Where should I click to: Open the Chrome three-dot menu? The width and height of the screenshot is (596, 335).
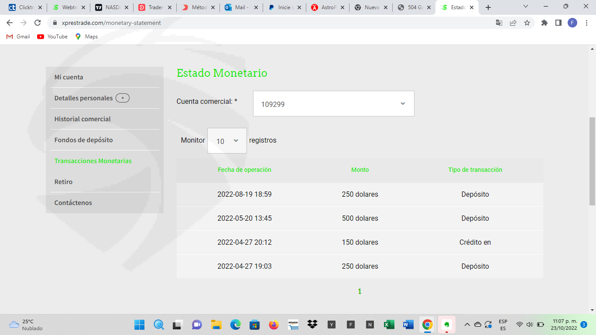click(x=586, y=23)
